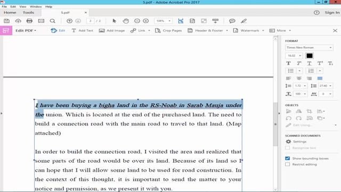Toggle Recognize text checkbox

click(x=288, y=148)
